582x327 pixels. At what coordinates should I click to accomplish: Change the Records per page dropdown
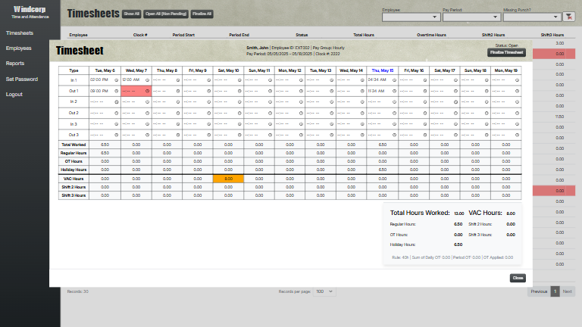pos(325,291)
